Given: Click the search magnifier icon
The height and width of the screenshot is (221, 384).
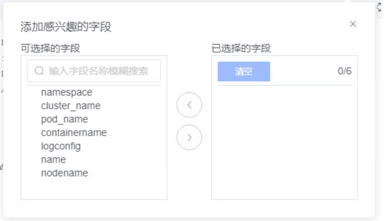Looking at the screenshot, I should 40,71.
